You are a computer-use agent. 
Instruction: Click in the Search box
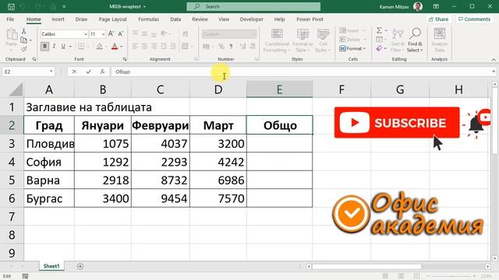click(253, 6)
